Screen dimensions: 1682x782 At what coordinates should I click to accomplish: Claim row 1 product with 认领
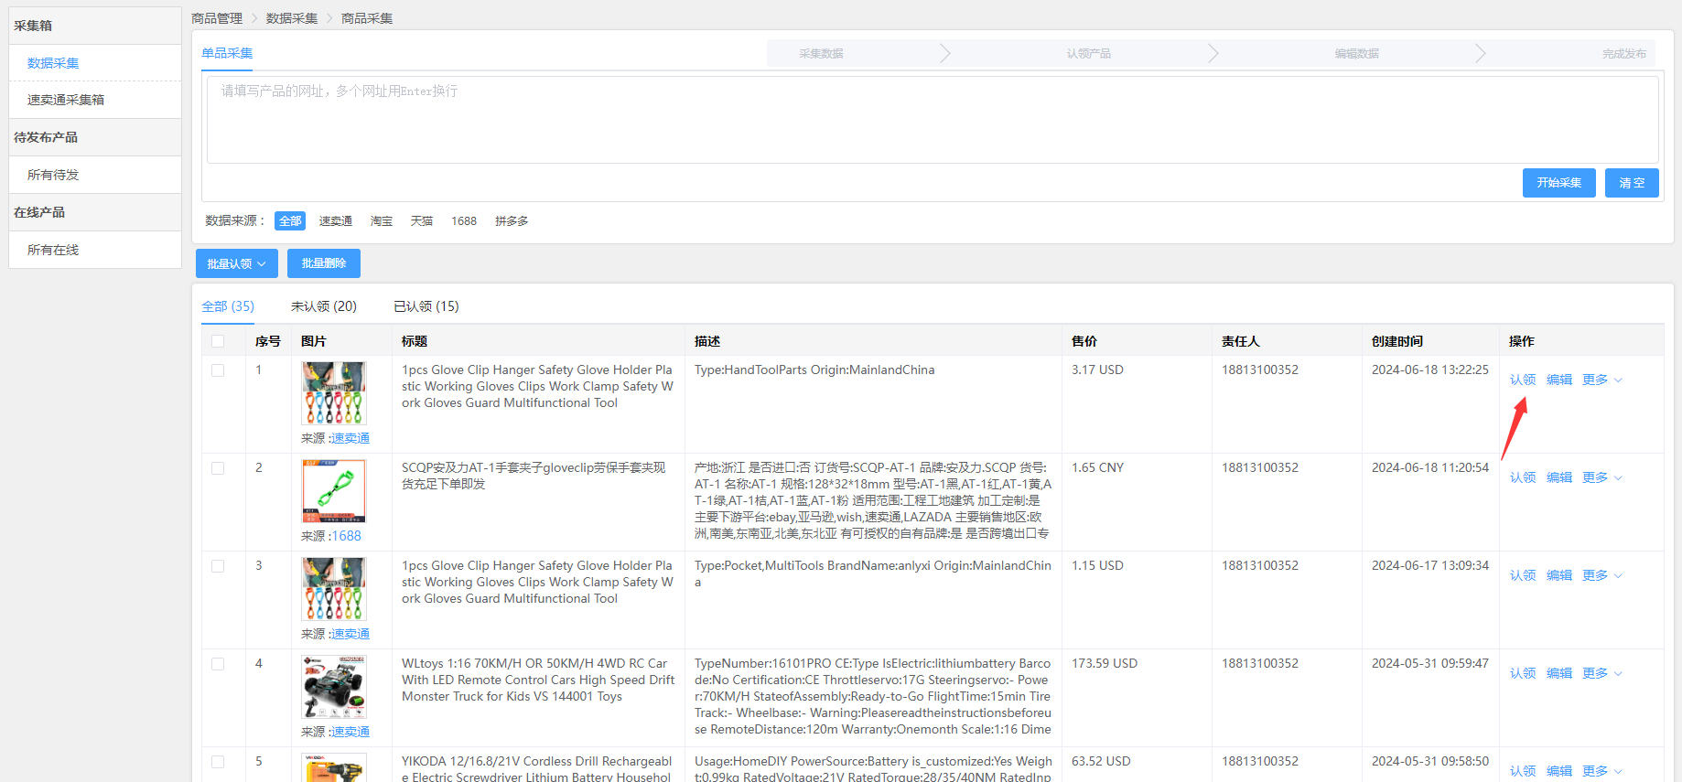pos(1523,380)
